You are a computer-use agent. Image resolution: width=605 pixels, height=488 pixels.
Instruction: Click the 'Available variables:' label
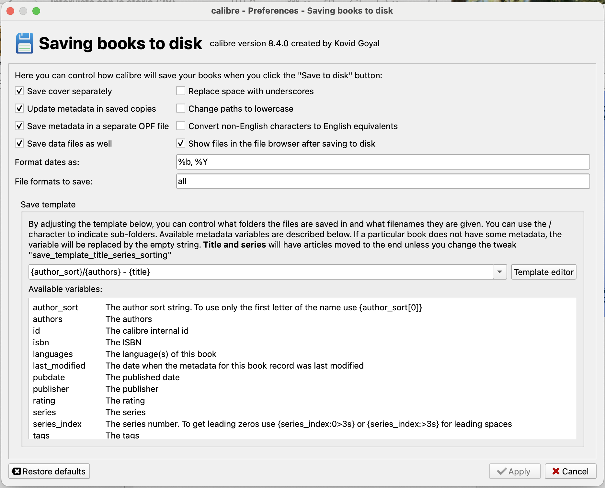pos(65,289)
